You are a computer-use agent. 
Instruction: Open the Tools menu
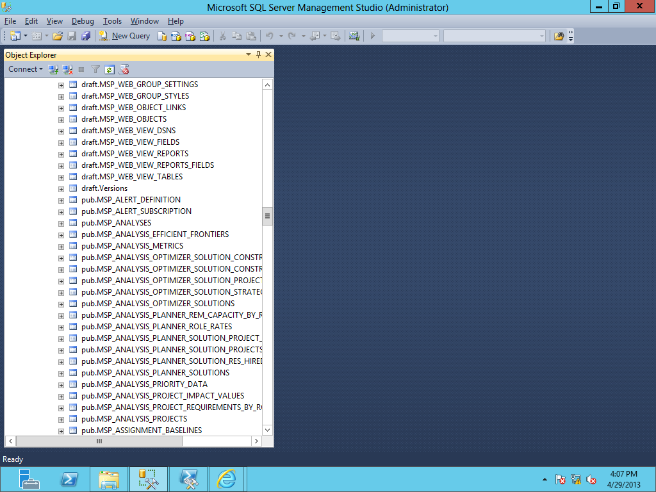point(112,21)
